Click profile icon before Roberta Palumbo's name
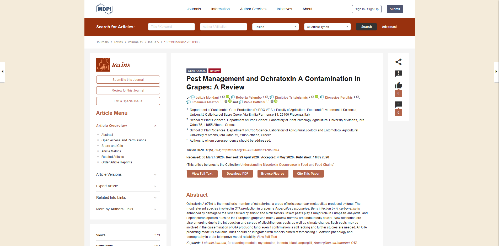The image size is (499, 246). tap(233, 97)
